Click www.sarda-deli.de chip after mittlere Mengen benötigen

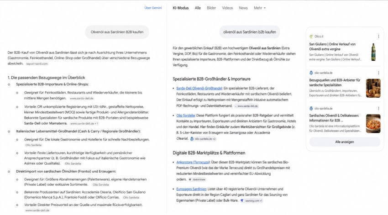click(82, 99)
